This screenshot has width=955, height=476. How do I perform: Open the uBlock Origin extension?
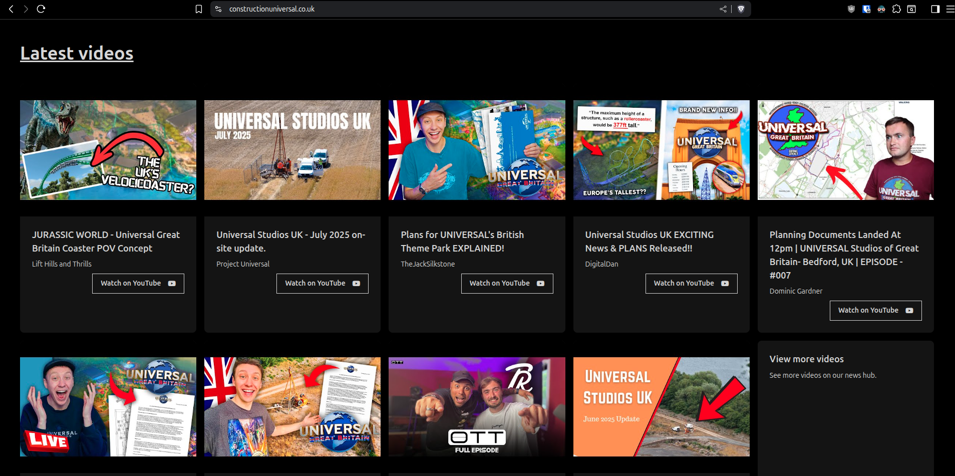[851, 9]
